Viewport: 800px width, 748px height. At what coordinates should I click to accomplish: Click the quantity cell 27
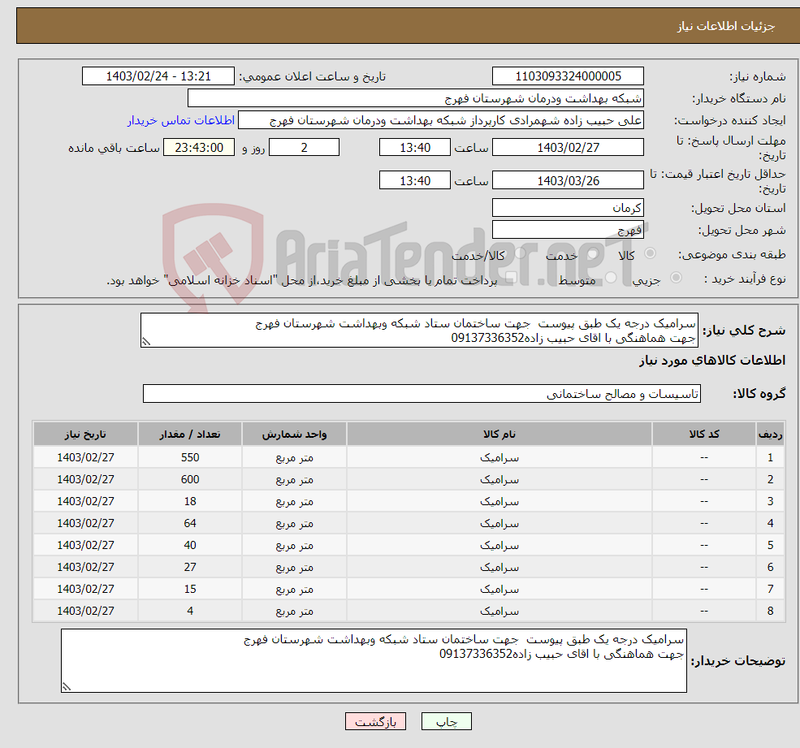coord(190,567)
